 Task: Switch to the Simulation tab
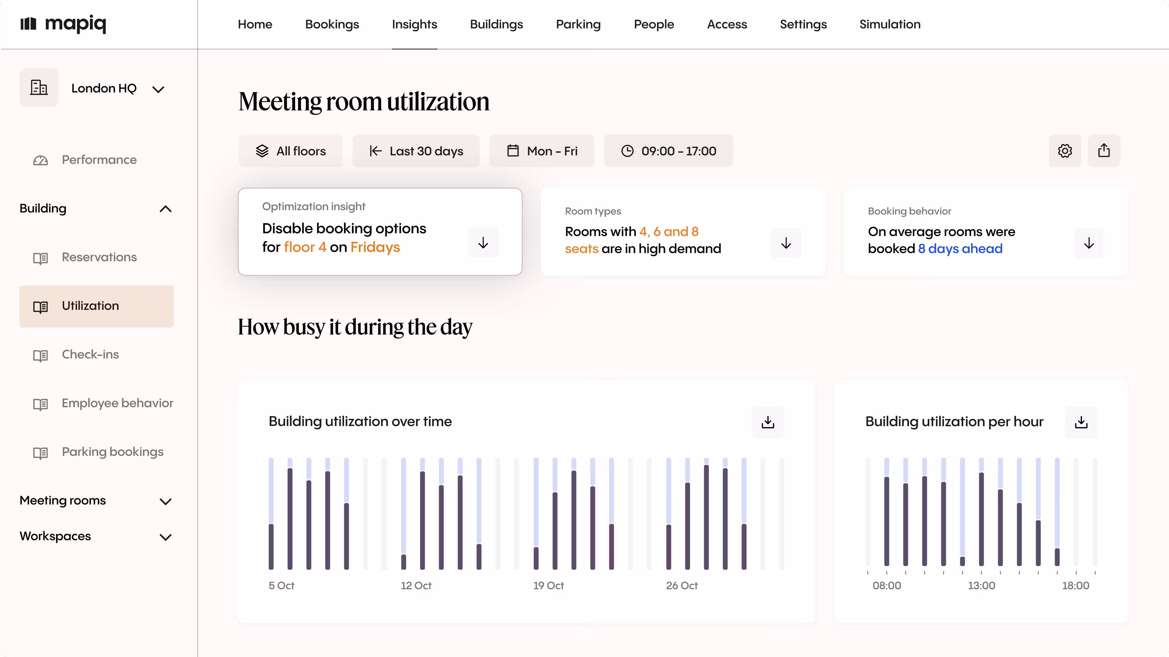[890, 24]
